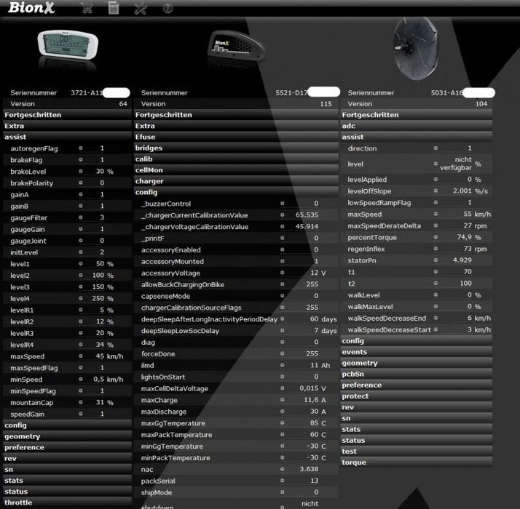Edit the level3 value 150
The height and width of the screenshot is (509, 520).
tap(98, 286)
